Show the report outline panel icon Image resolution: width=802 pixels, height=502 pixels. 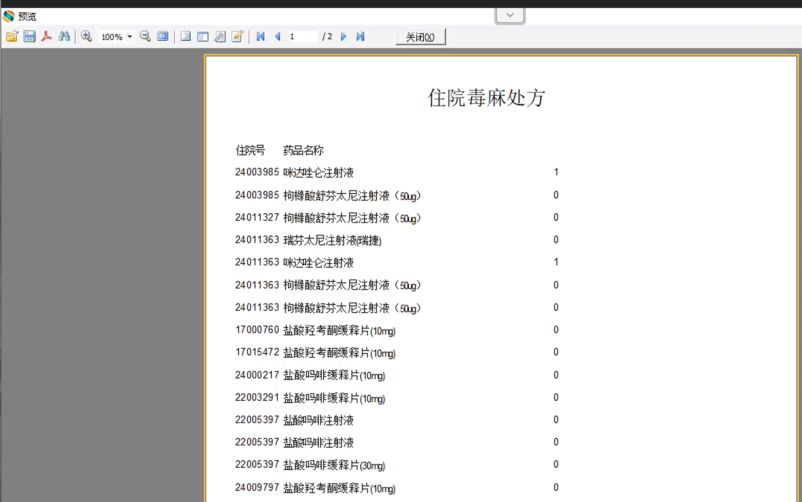[x=185, y=37]
